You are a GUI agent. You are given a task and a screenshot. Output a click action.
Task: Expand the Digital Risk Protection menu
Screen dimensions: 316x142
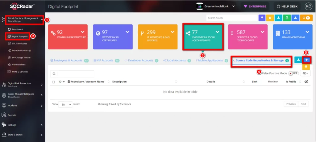pos(22,85)
